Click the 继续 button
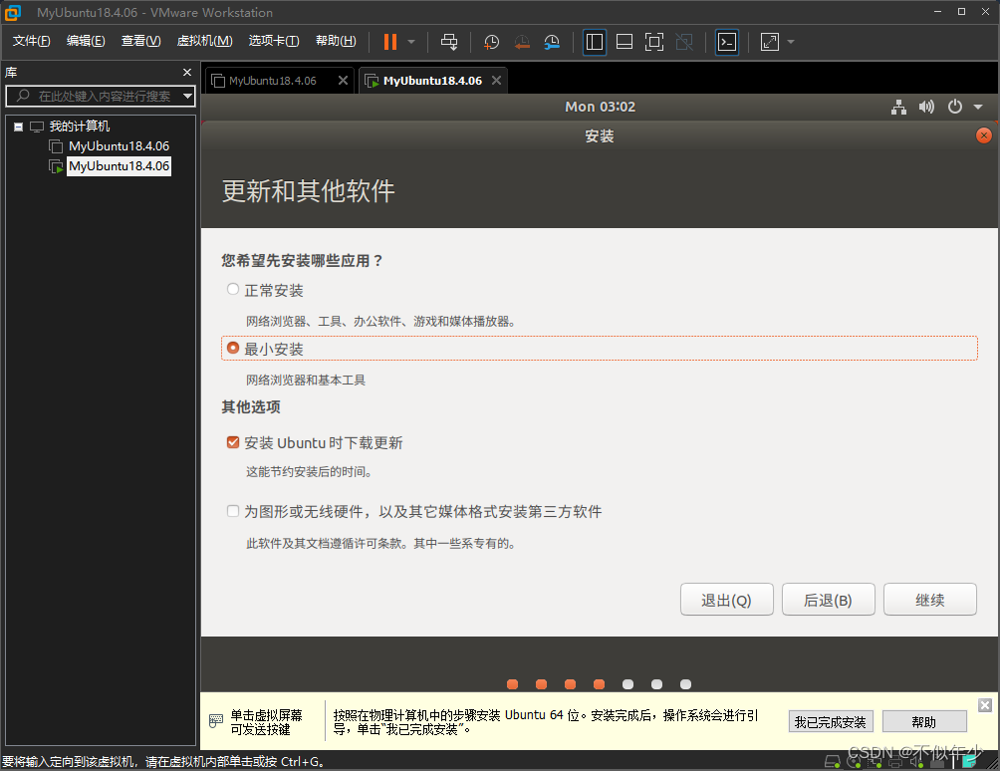The height and width of the screenshot is (771, 1000). point(930,600)
